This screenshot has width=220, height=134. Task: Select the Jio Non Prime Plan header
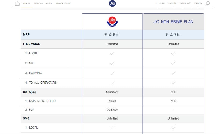(x=173, y=22)
